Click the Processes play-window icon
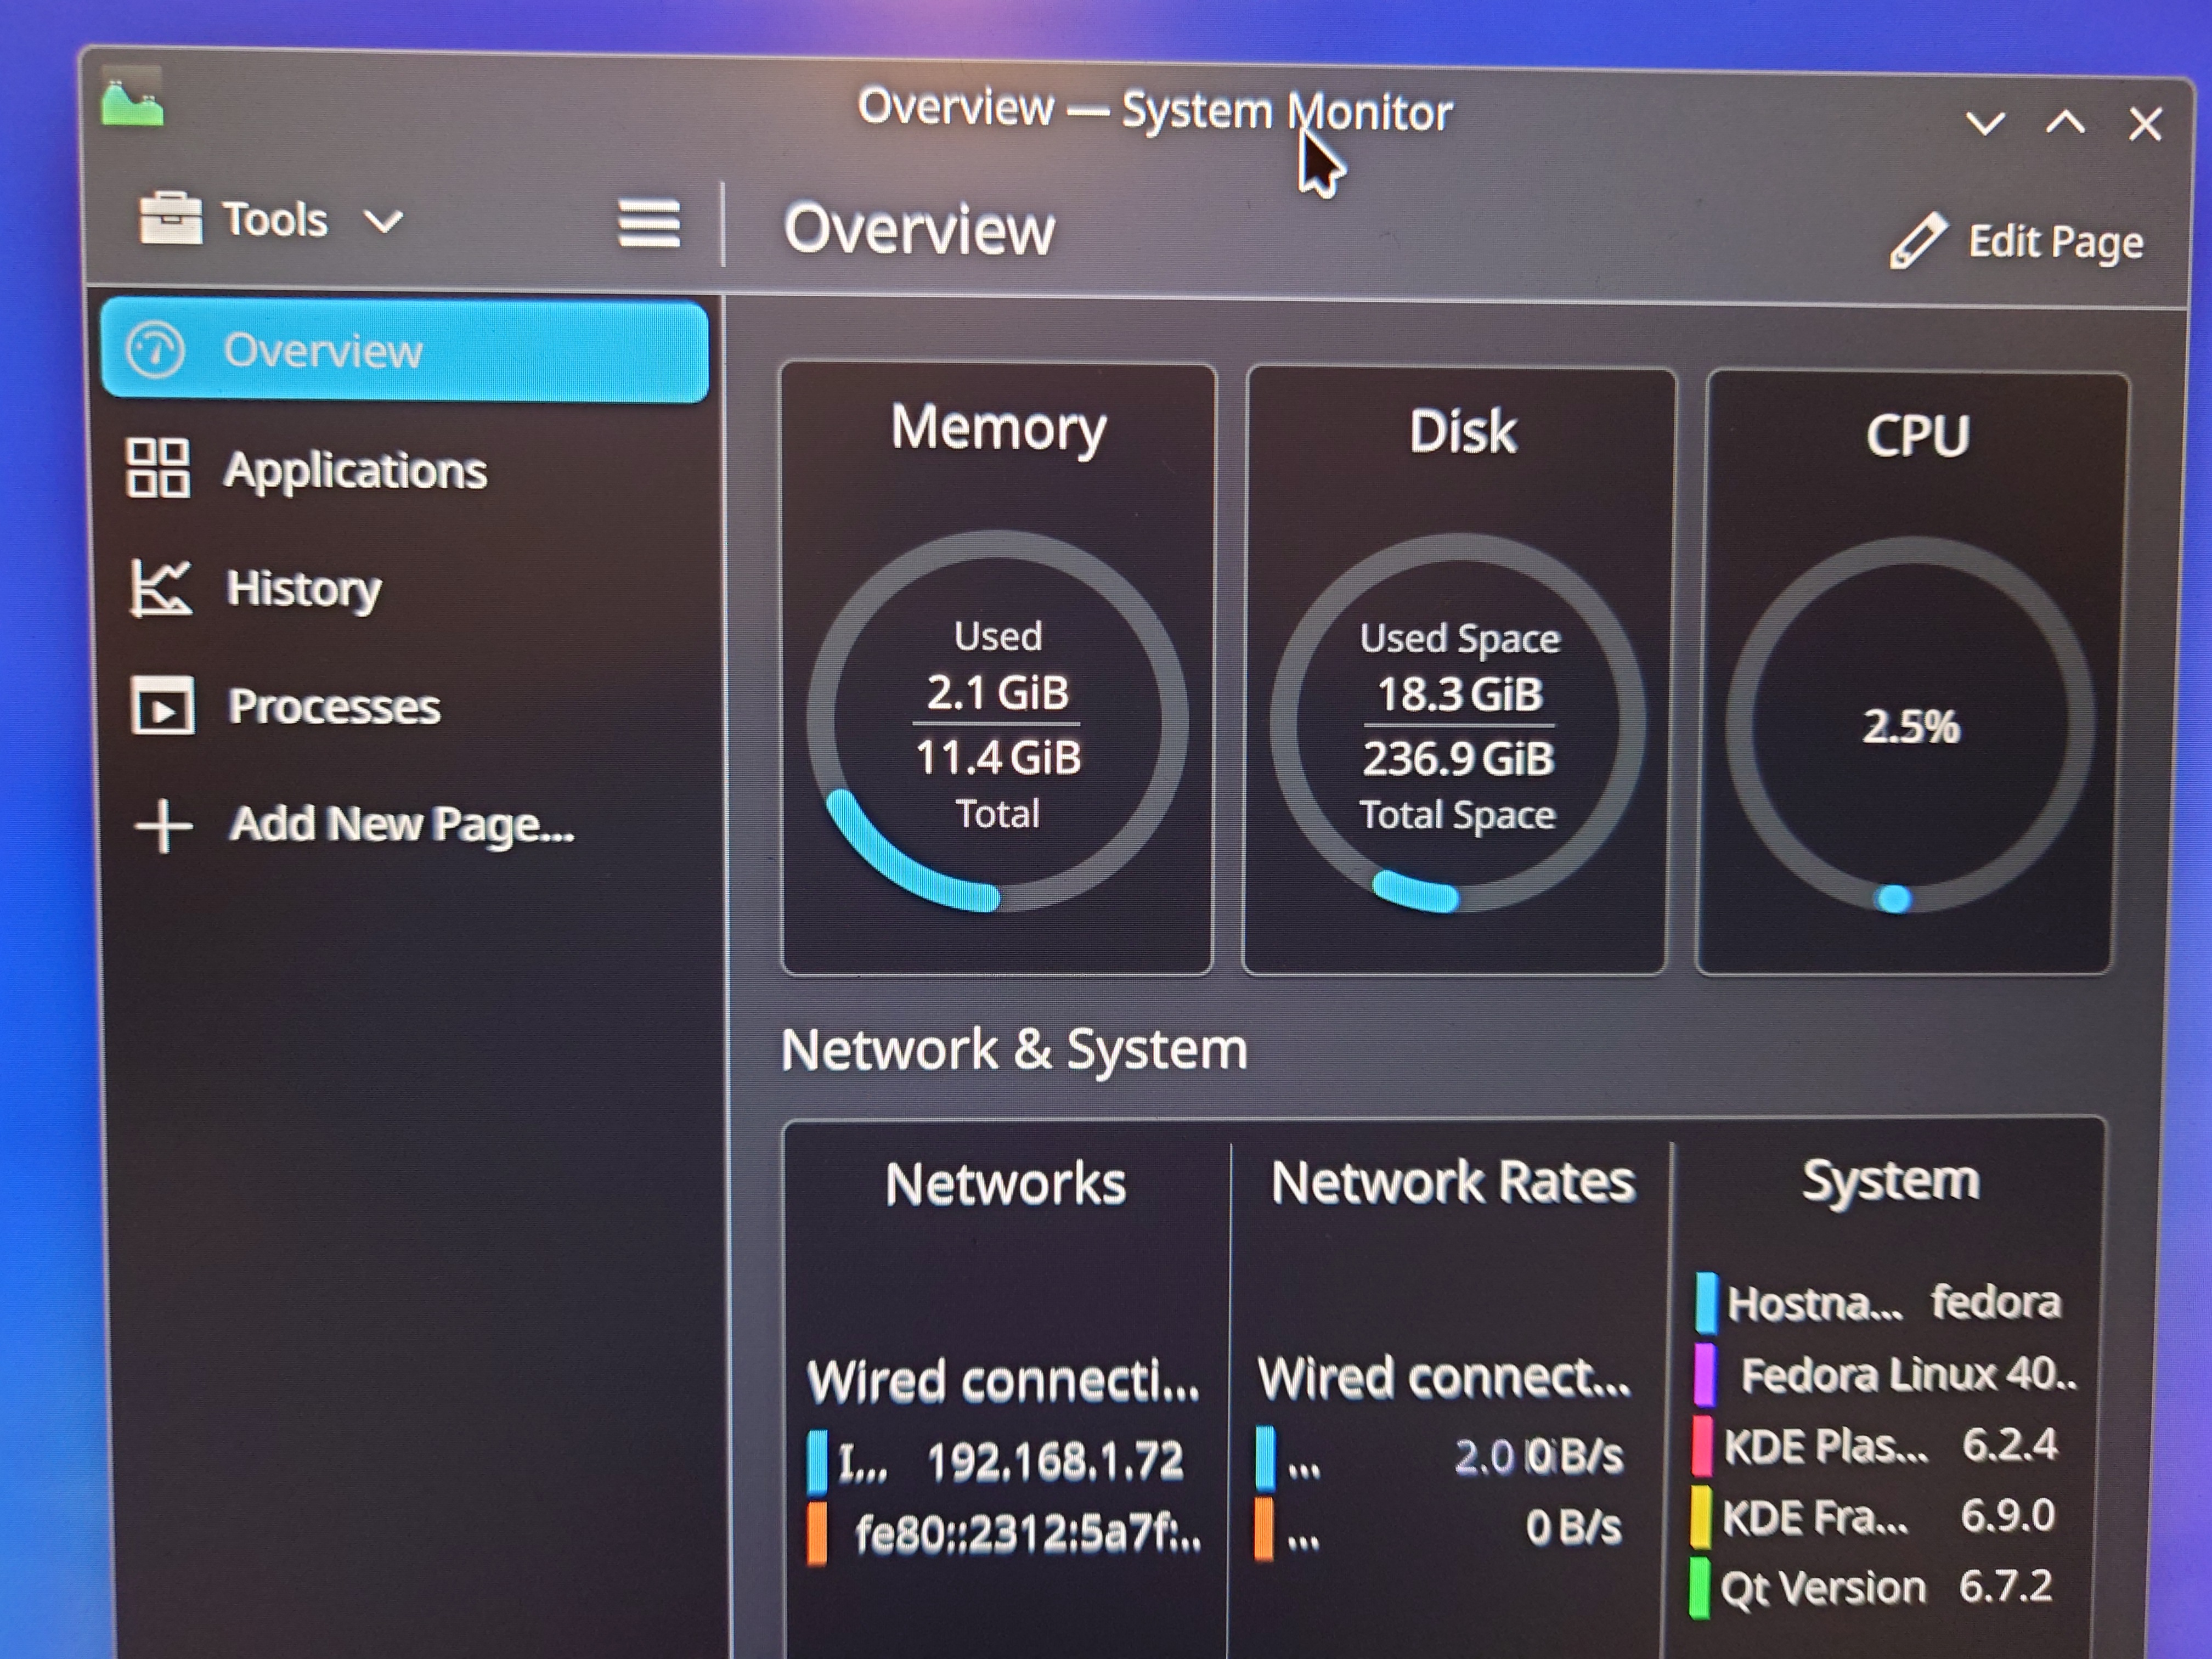 (162, 706)
